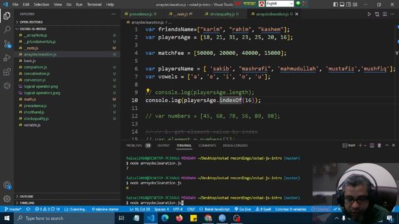Open logical operator.png in explorer

(x=41, y=86)
